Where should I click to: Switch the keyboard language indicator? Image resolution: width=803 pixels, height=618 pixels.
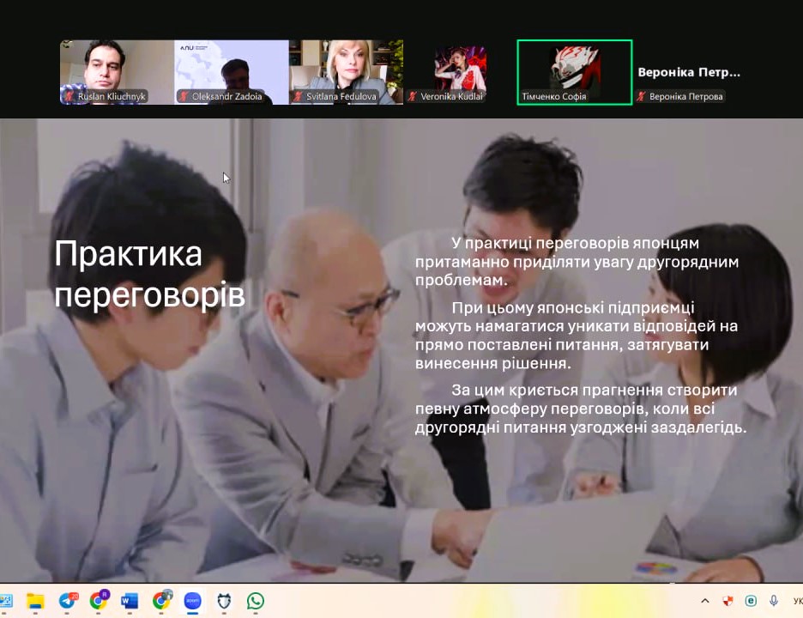point(797,601)
